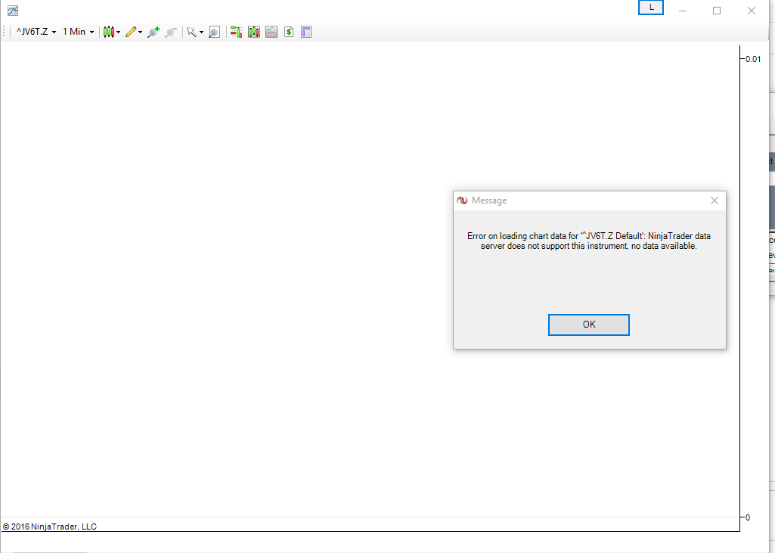Open the chart trader icon
This screenshot has height=553, width=775.
(236, 32)
